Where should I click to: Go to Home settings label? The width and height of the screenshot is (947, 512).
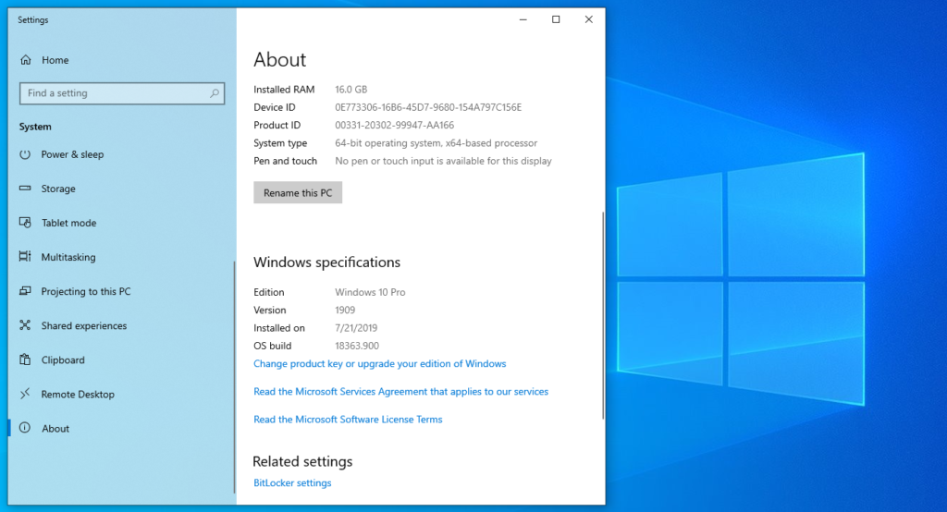pos(55,60)
